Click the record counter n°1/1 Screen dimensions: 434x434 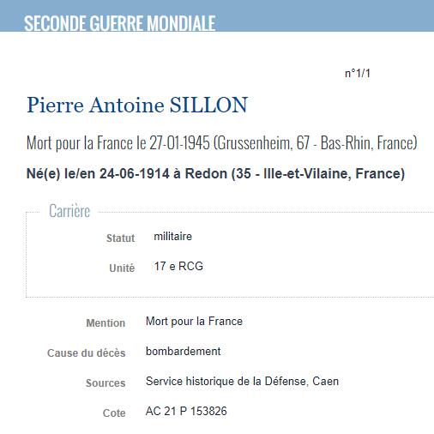[358, 74]
